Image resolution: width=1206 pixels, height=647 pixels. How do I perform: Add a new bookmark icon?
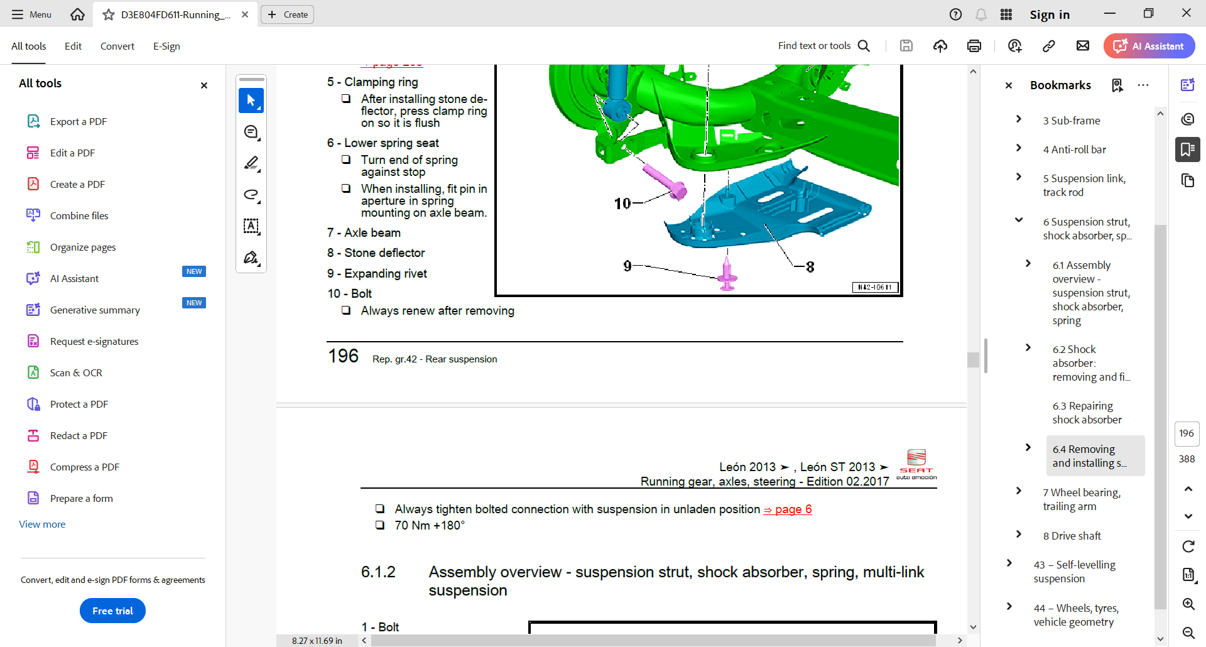click(1117, 85)
